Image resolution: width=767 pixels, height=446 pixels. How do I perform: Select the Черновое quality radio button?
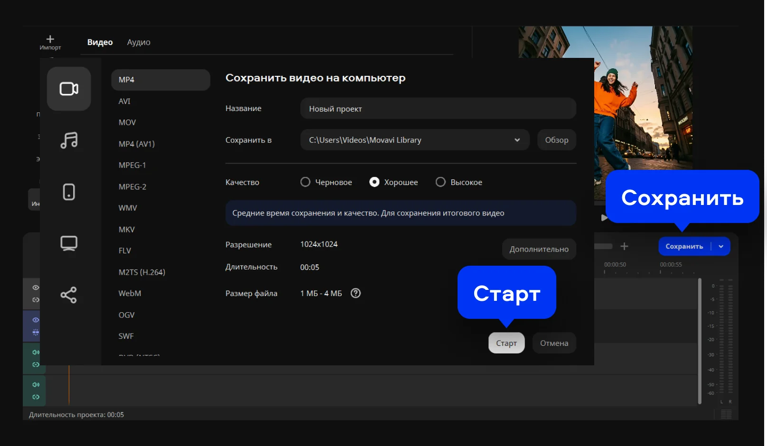tap(305, 182)
